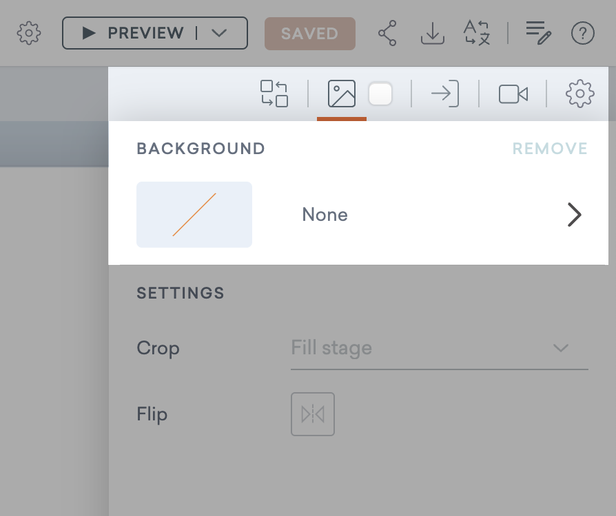Open the share options

pyautogui.click(x=387, y=33)
